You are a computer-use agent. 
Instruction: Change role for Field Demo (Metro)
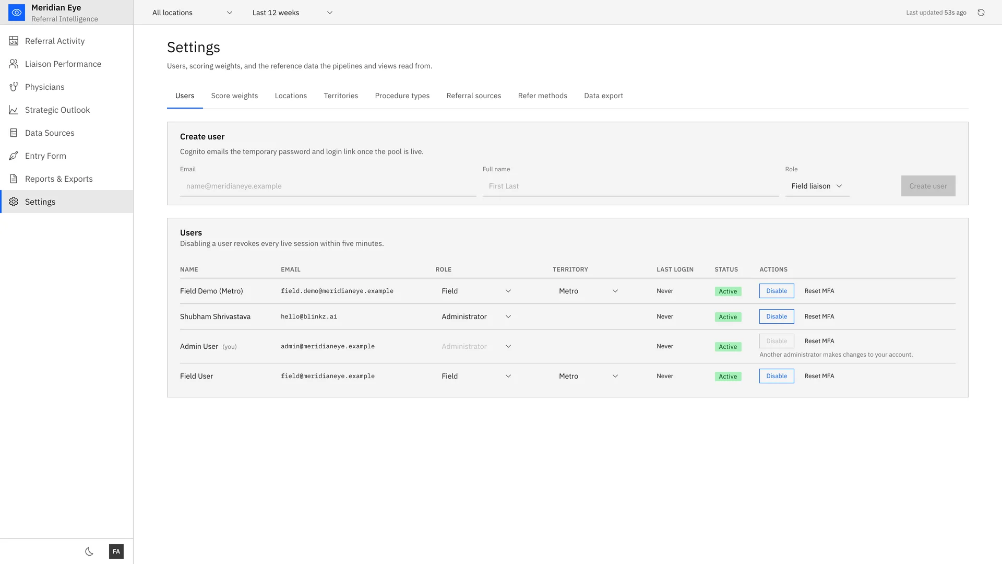pyautogui.click(x=476, y=291)
